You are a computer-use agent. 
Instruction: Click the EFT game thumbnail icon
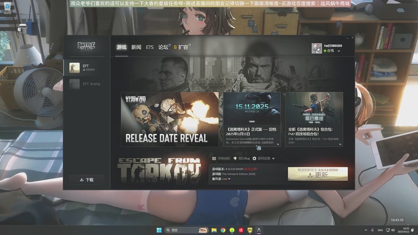[74, 68]
